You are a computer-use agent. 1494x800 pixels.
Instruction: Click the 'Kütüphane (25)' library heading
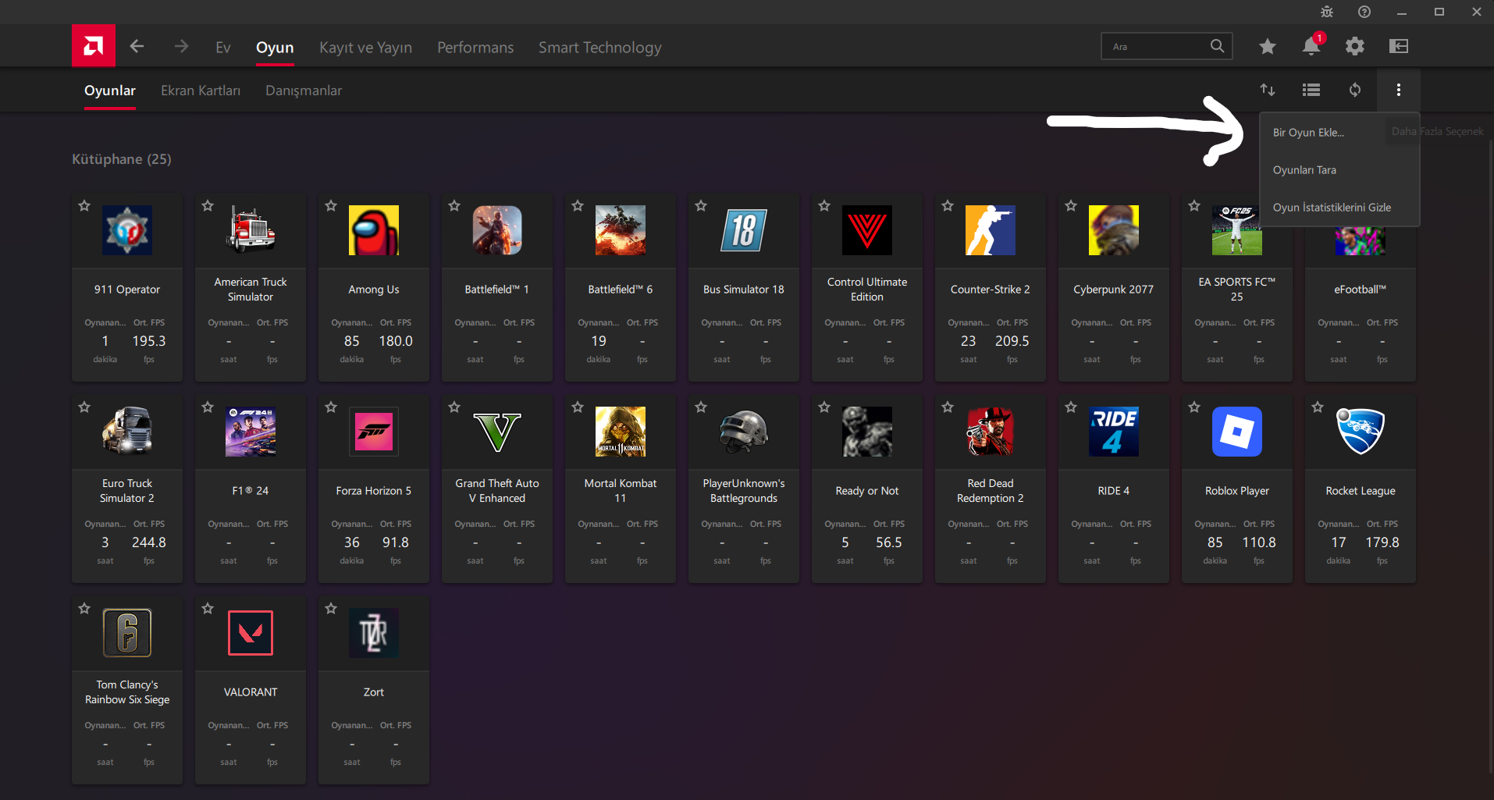coord(122,159)
